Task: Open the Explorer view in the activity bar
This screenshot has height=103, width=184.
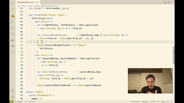Action: [12, 3]
